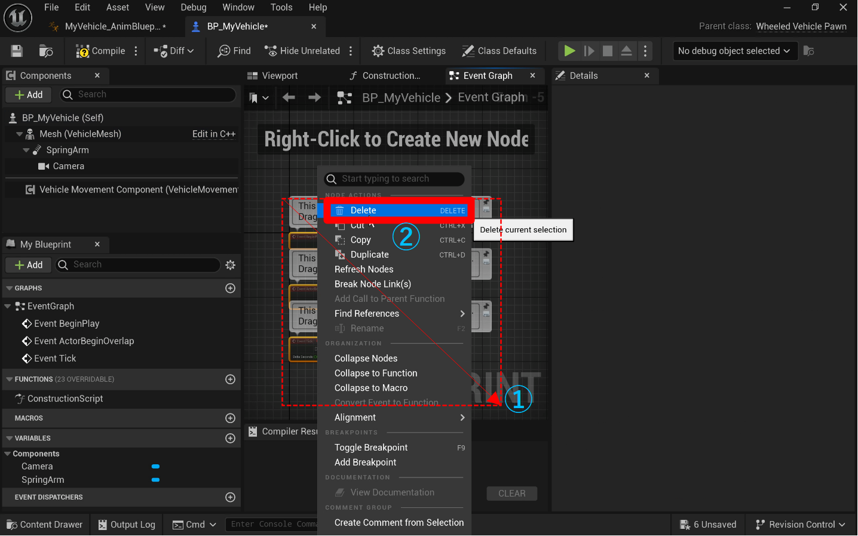858x536 pixels.
Task: Choose Delete in the context menu
Action: click(399, 210)
